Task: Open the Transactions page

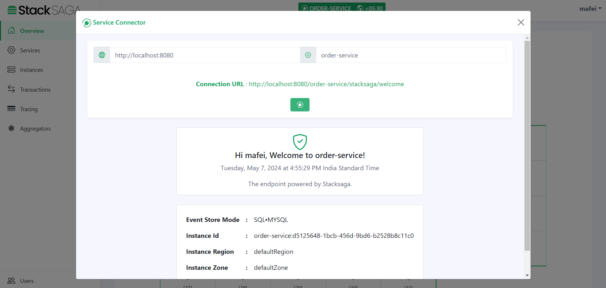Action: pyautogui.click(x=38, y=89)
